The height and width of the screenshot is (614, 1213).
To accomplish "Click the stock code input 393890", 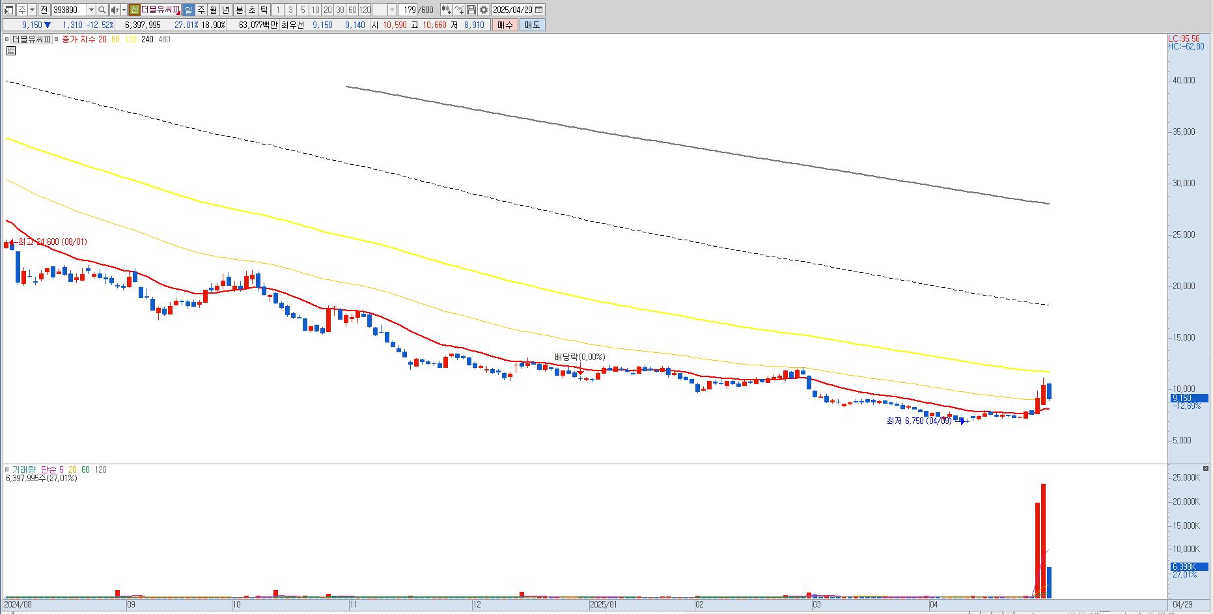I will tap(69, 10).
